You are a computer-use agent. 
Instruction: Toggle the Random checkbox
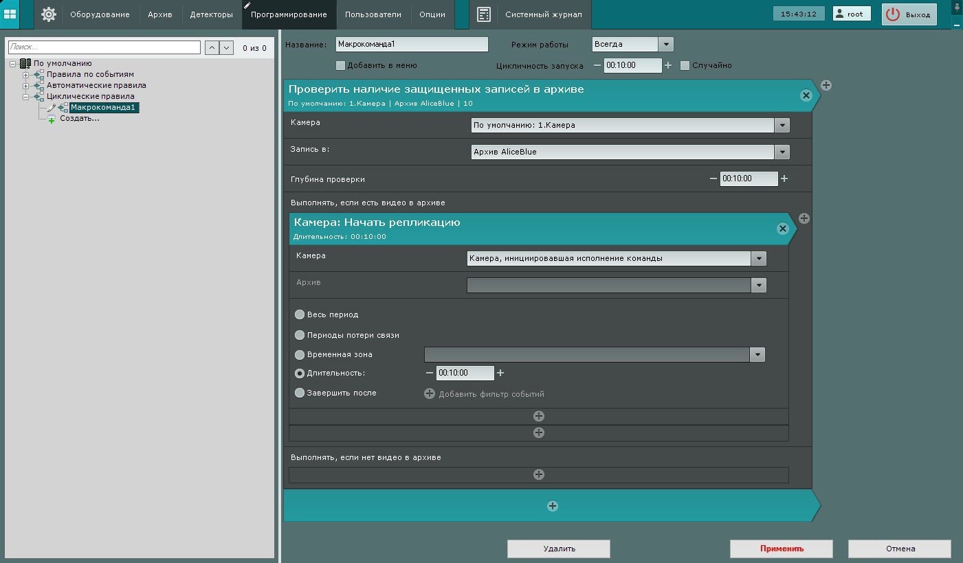coord(685,66)
